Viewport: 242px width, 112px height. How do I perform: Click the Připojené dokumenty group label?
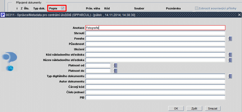point(29,3)
